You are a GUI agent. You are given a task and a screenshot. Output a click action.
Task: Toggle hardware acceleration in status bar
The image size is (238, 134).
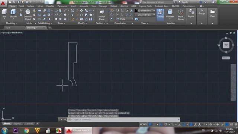[x=227, y=124]
